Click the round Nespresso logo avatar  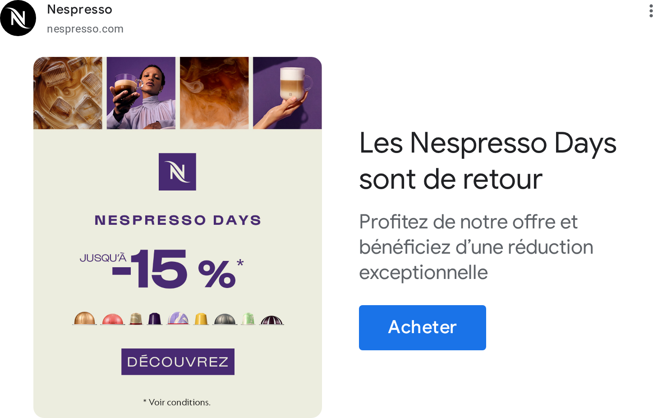point(18,18)
